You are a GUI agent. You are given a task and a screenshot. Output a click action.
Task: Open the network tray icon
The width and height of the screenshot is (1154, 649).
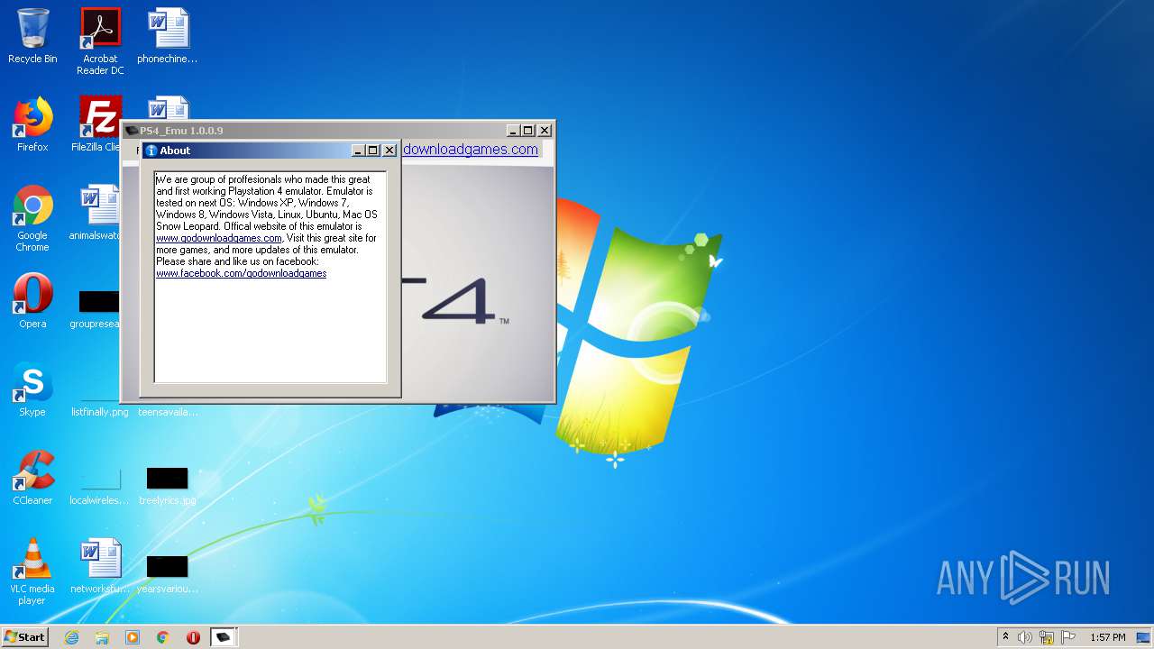pyautogui.click(x=1047, y=637)
